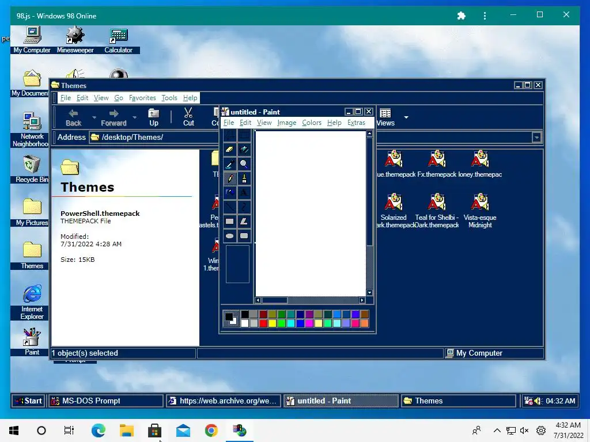Select the Paint shortcut on desktop
The image size is (590, 442).
click(32, 342)
